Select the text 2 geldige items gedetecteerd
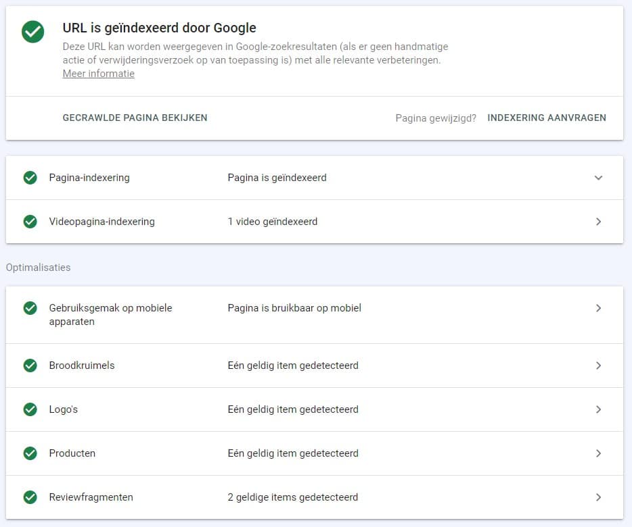Image resolution: width=632 pixels, height=527 pixels. [x=292, y=497]
